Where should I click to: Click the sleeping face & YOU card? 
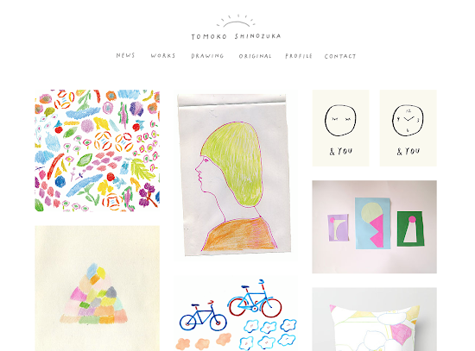click(341, 128)
